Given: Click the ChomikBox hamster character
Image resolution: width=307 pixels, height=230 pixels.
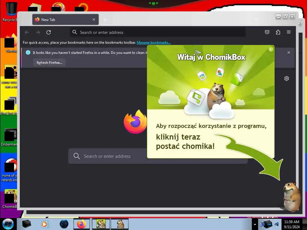Looking at the screenshot, I should tap(291, 197).
